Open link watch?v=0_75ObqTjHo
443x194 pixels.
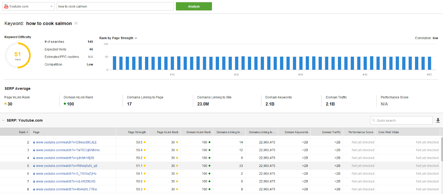[66, 174]
